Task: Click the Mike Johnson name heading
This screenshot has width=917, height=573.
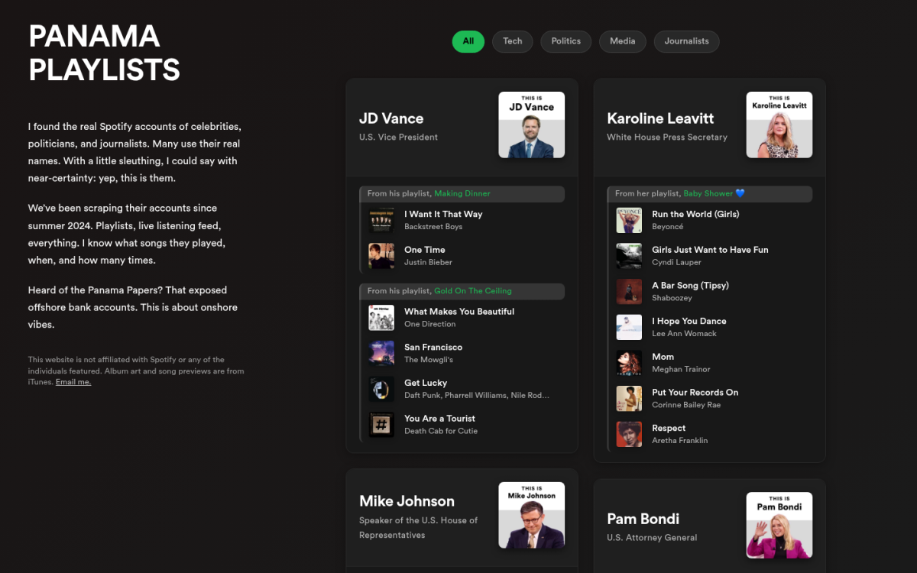Action: click(x=407, y=501)
